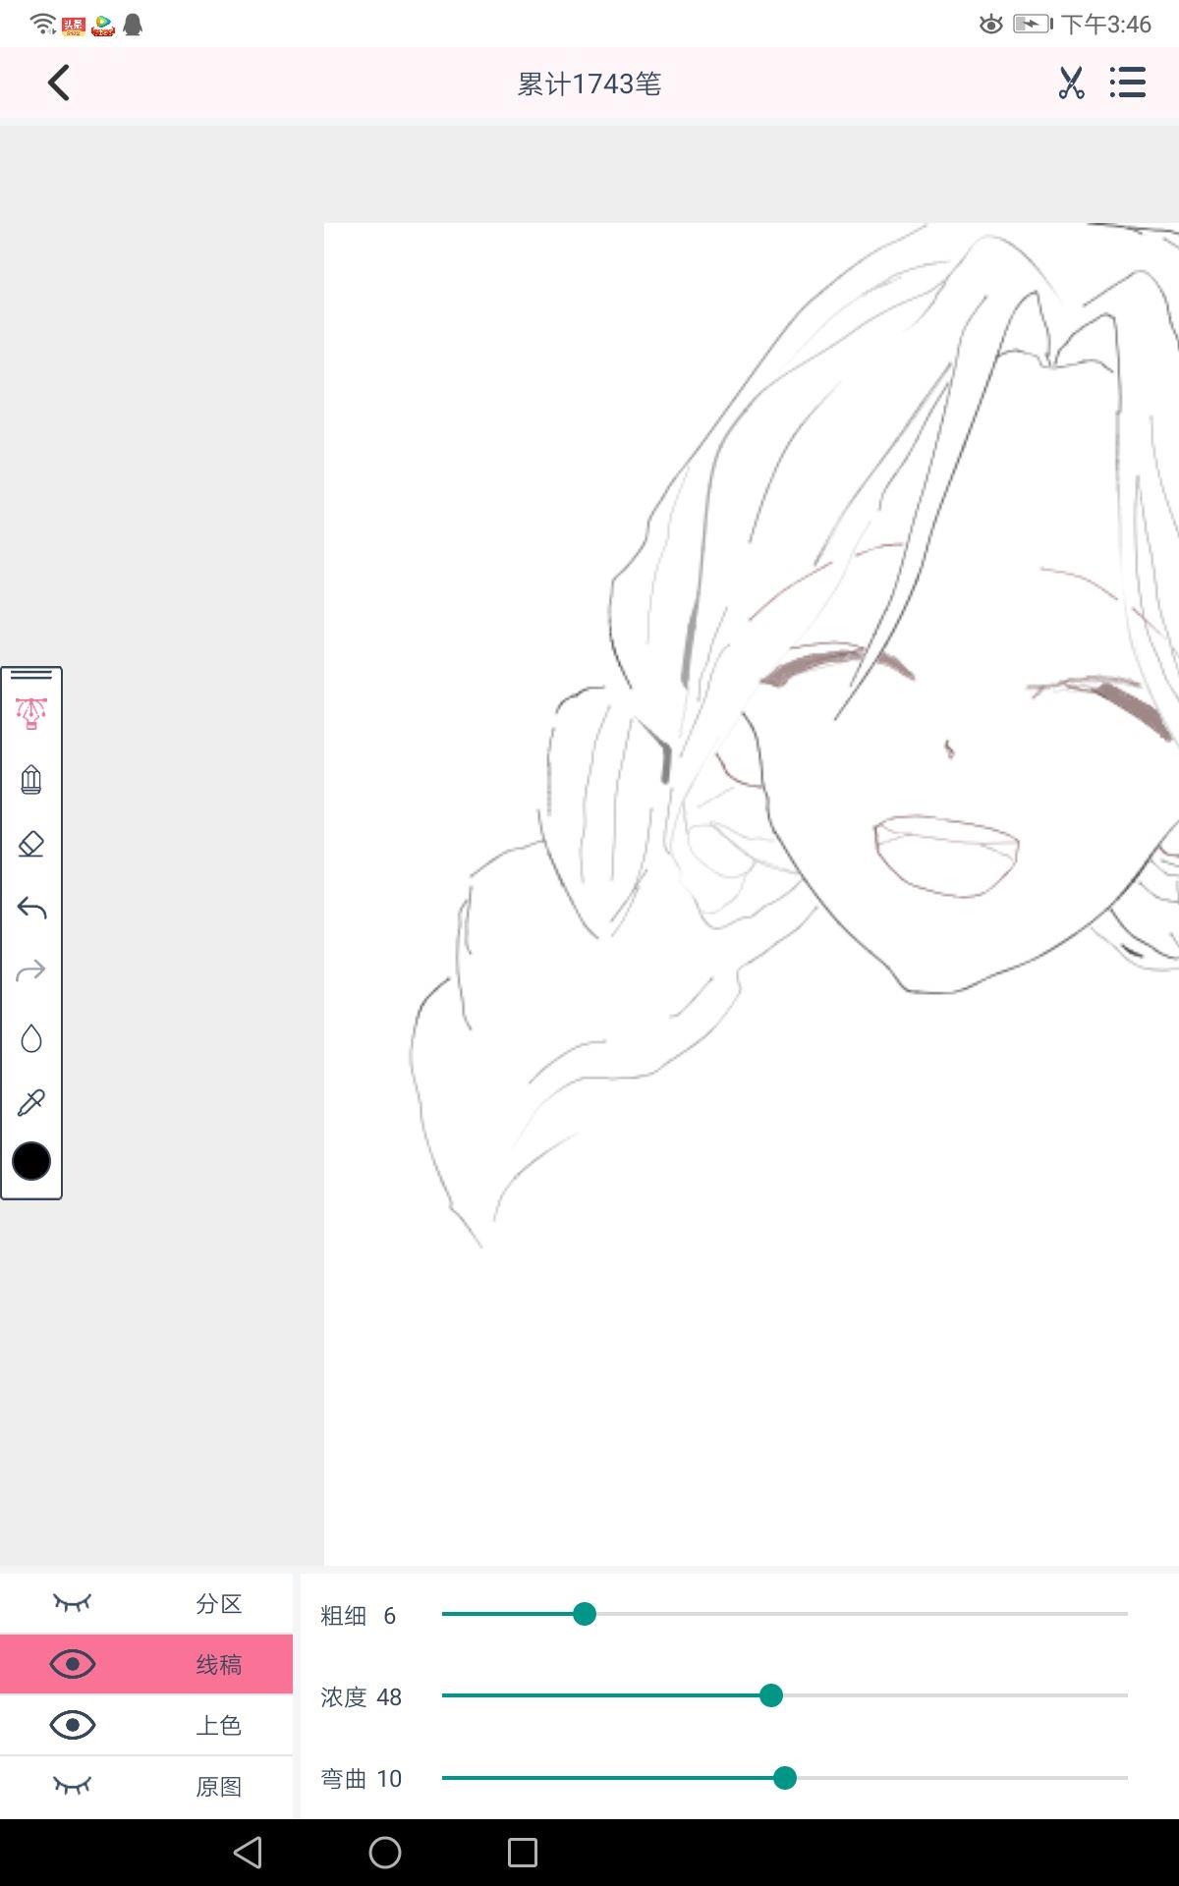Hide the 上色 layer
Viewport: 1179px width, 1886px height.
coord(72,1725)
